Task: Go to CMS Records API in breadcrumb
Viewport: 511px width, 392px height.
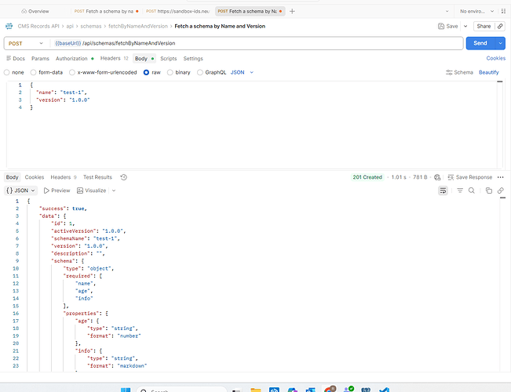Action: point(38,26)
